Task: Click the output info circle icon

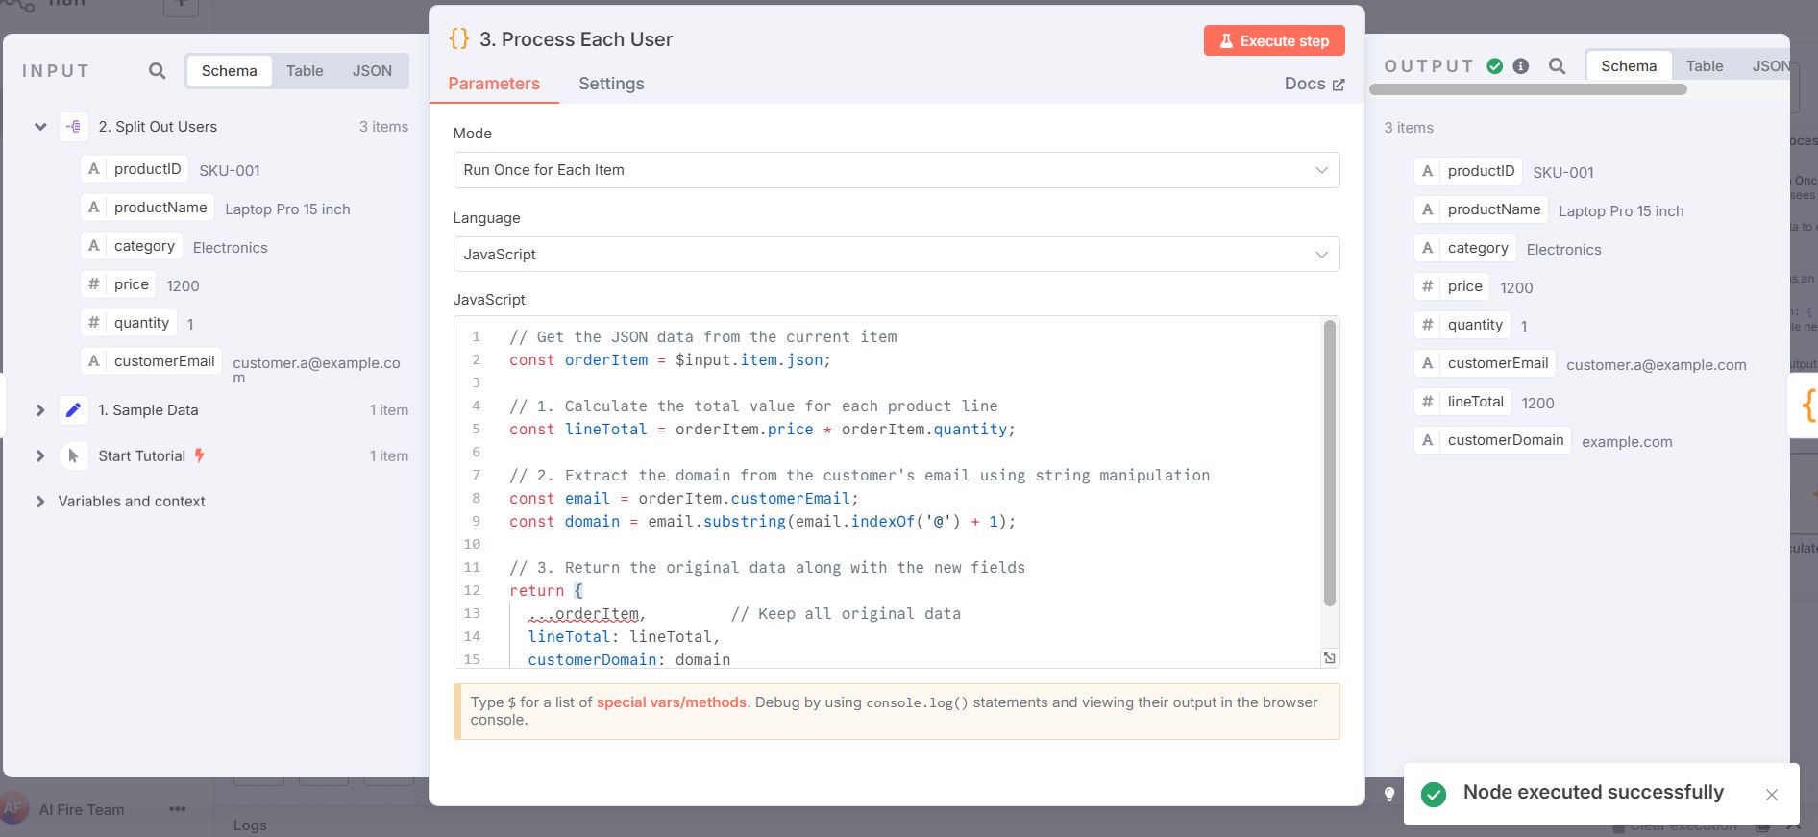Action: click(x=1521, y=66)
